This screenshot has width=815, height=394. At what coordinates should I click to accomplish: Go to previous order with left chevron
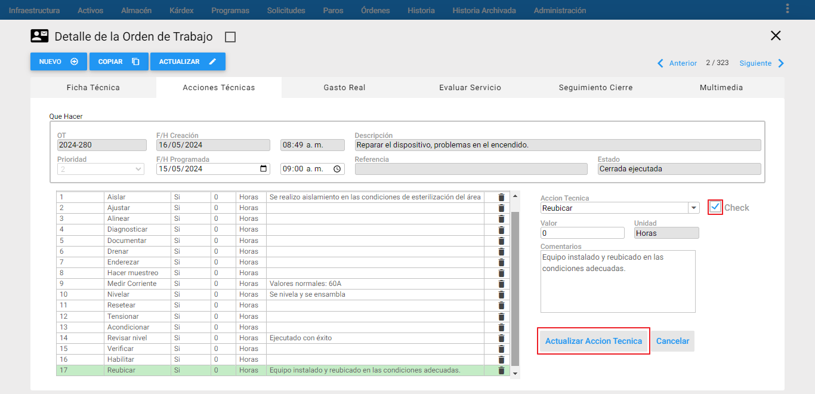point(660,63)
